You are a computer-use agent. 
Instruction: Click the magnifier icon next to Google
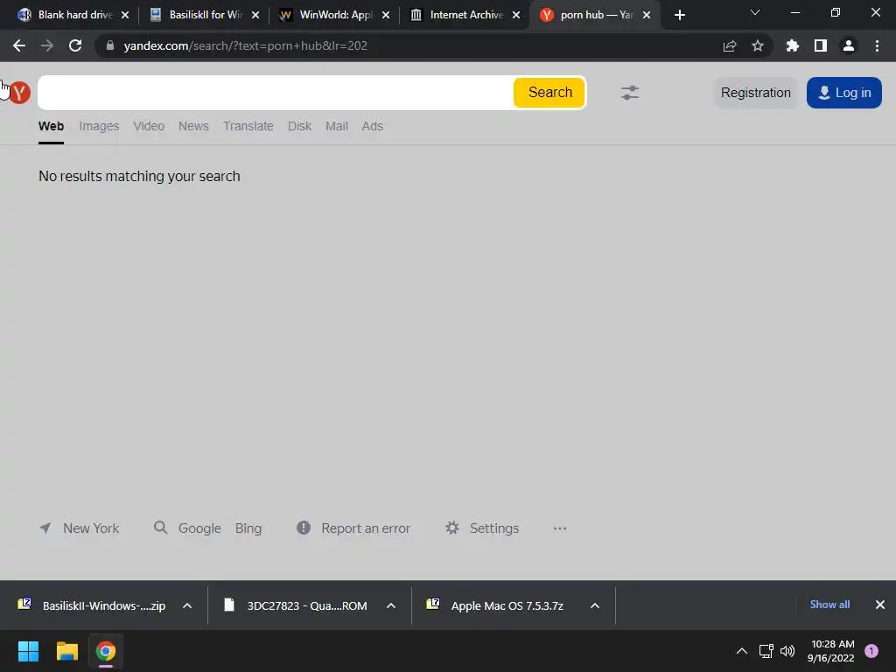161,528
